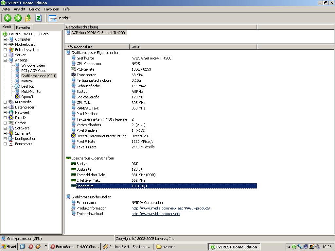Image resolution: width=335 pixels, height=251 pixels.
Task: Open the Datei menu
Action: pyautogui.click(x=6, y=9)
